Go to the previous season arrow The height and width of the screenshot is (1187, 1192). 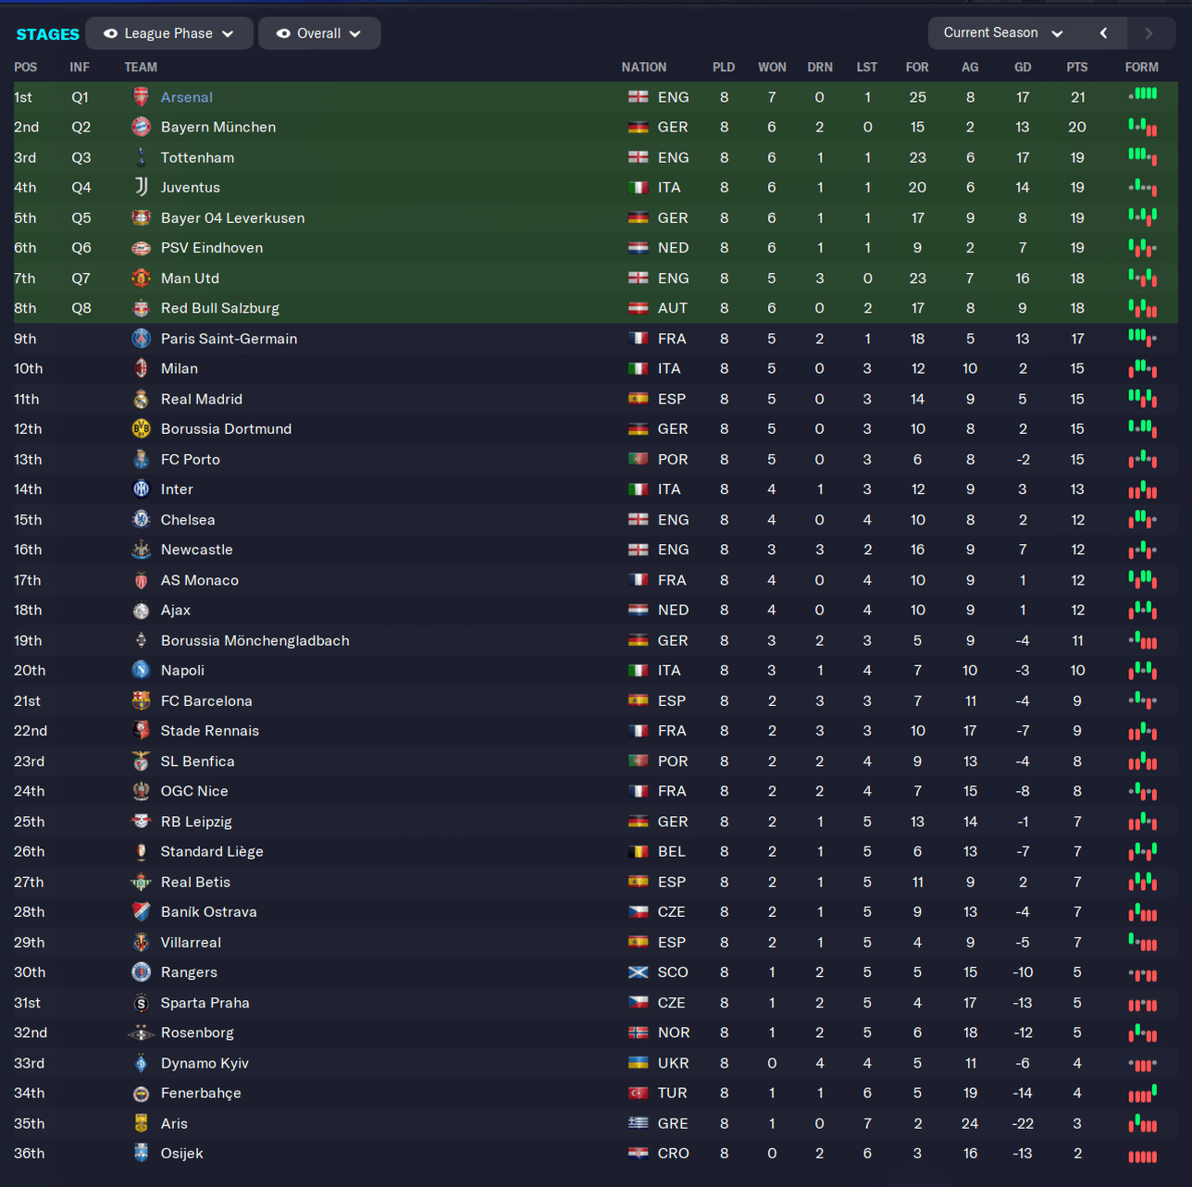point(1103,33)
